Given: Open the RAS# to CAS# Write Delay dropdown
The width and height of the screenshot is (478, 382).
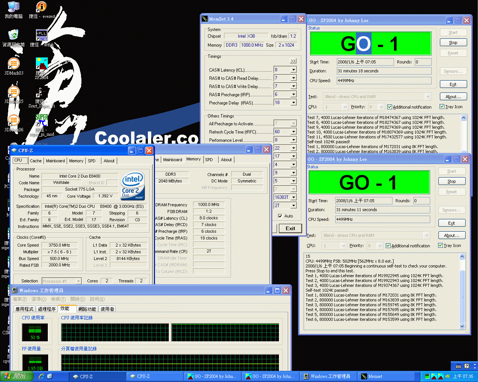Looking at the screenshot, I should [x=294, y=86].
